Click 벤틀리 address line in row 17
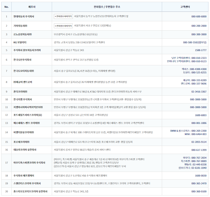210x197 pixels. tap(86, 163)
